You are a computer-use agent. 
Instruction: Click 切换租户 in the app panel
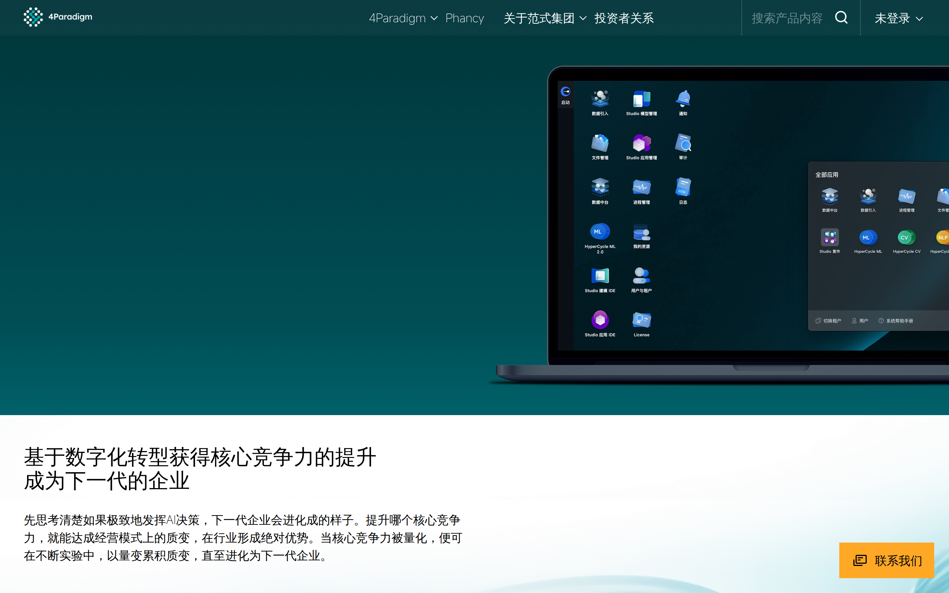click(828, 321)
